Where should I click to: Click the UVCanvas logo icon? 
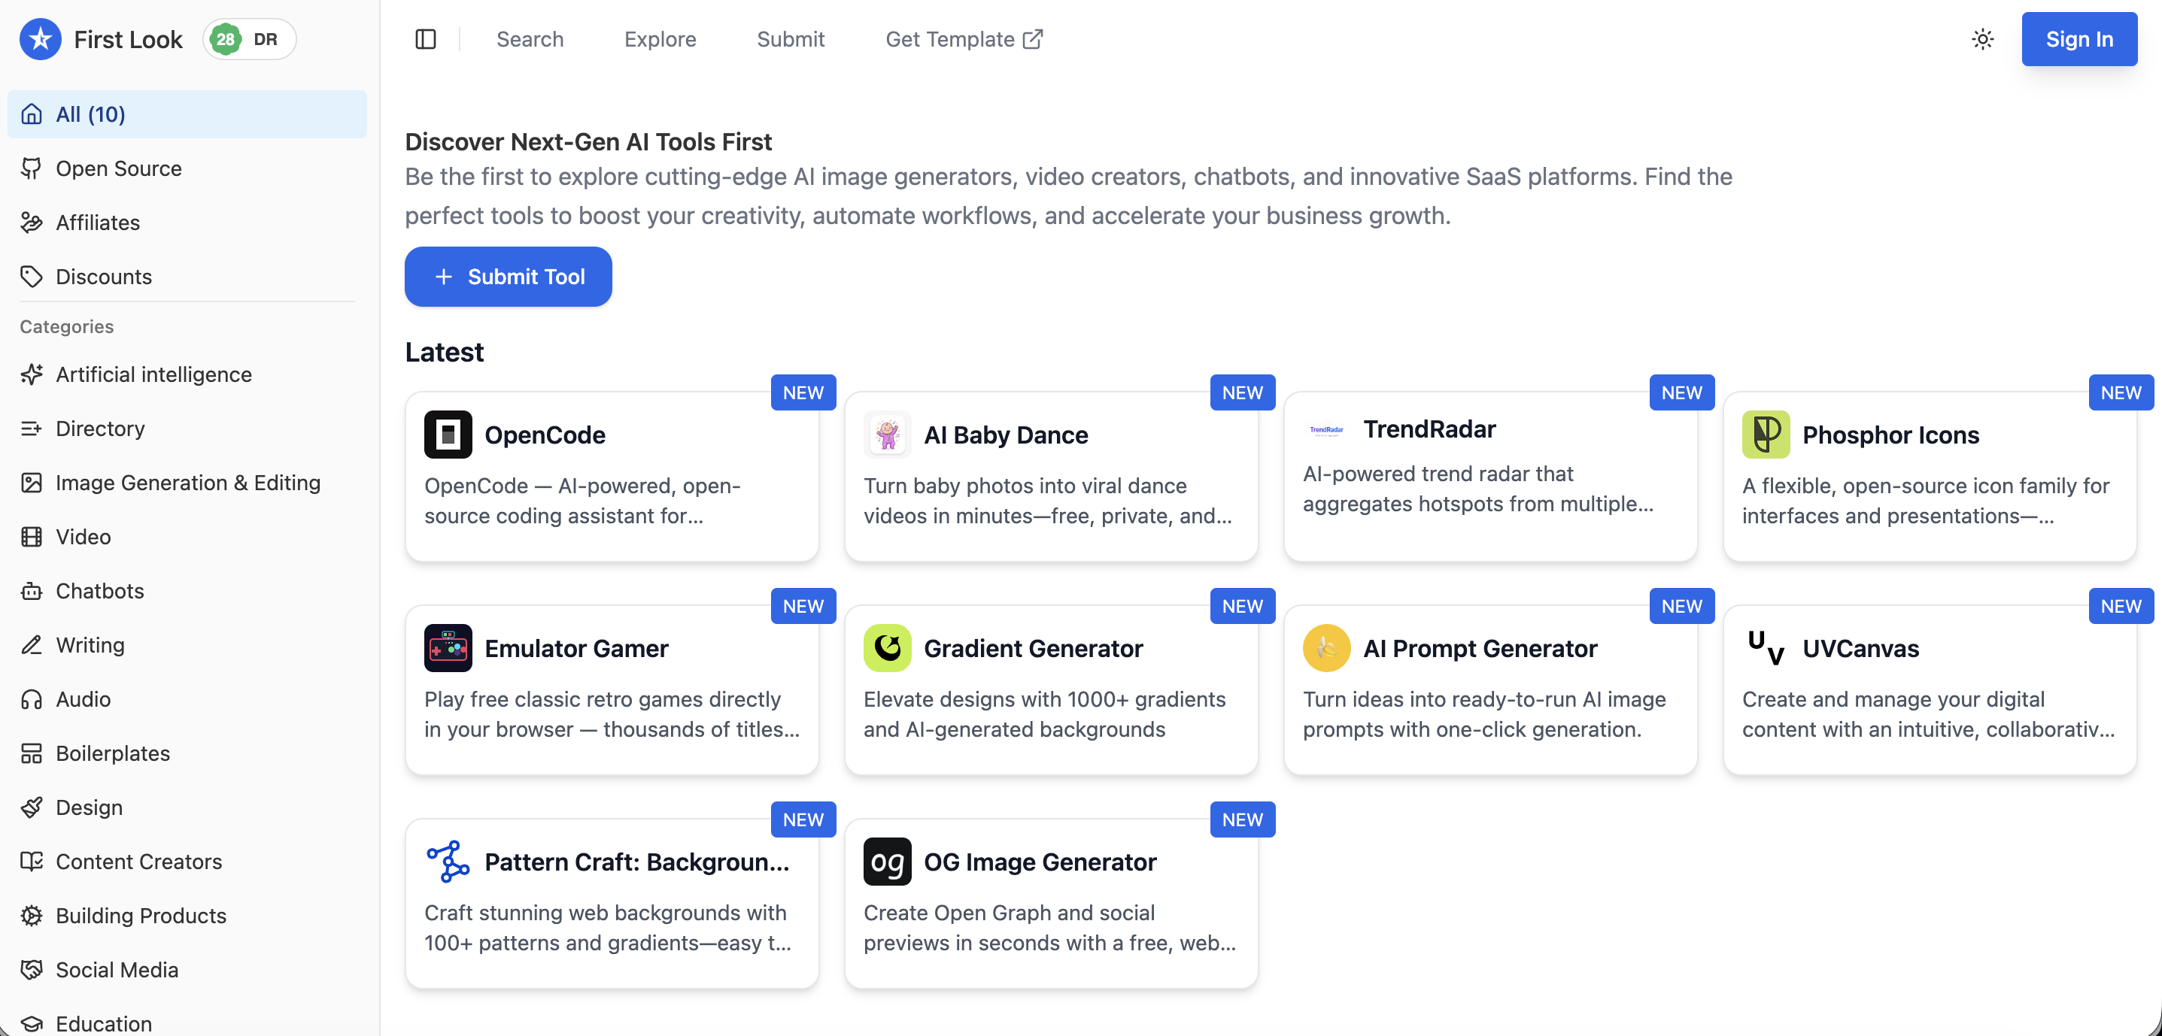coord(1766,649)
